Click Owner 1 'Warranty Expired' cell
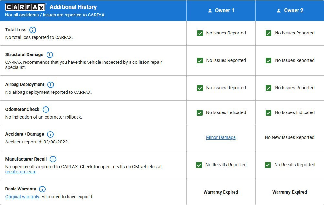The width and height of the screenshot is (324, 205). tap(221, 192)
